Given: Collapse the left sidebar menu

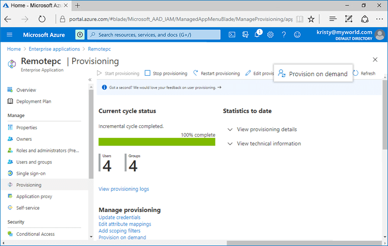Looking at the screenshot, I should tap(90, 80).
